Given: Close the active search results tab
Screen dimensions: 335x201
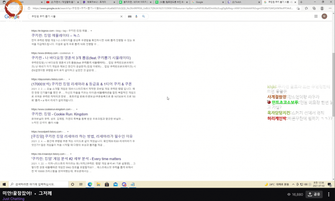Looking at the screenshot, I should point(295,2).
